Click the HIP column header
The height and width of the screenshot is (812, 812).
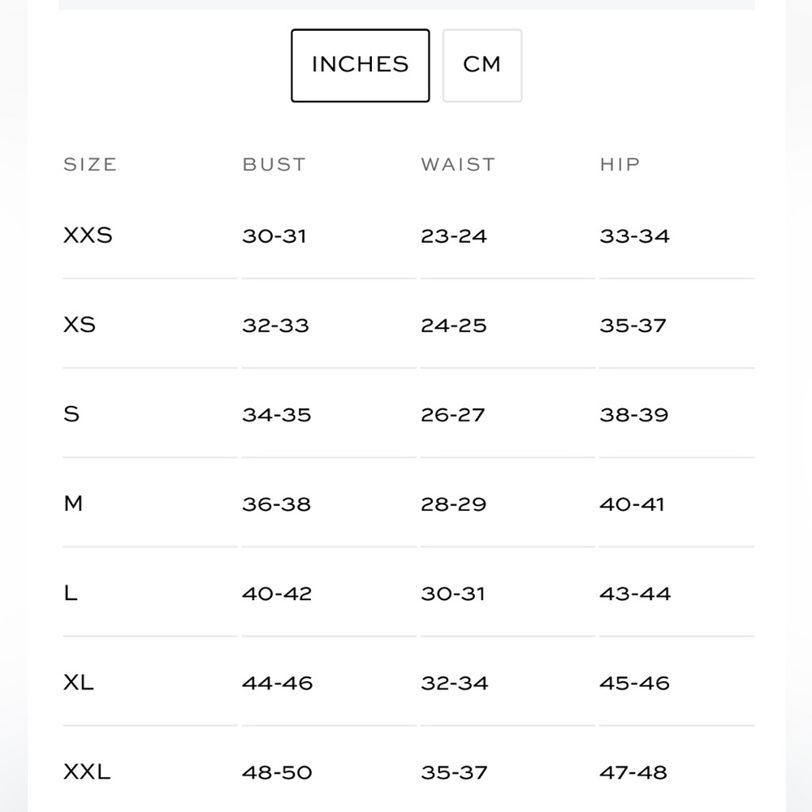(620, 165)
